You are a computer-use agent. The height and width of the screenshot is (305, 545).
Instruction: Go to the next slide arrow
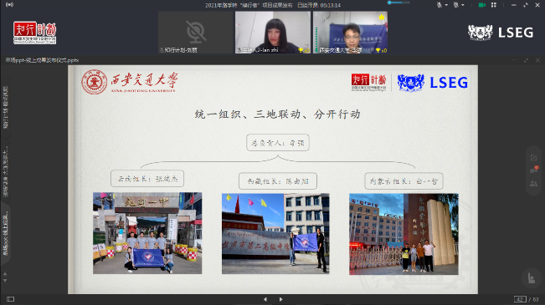tap(280, 299)
